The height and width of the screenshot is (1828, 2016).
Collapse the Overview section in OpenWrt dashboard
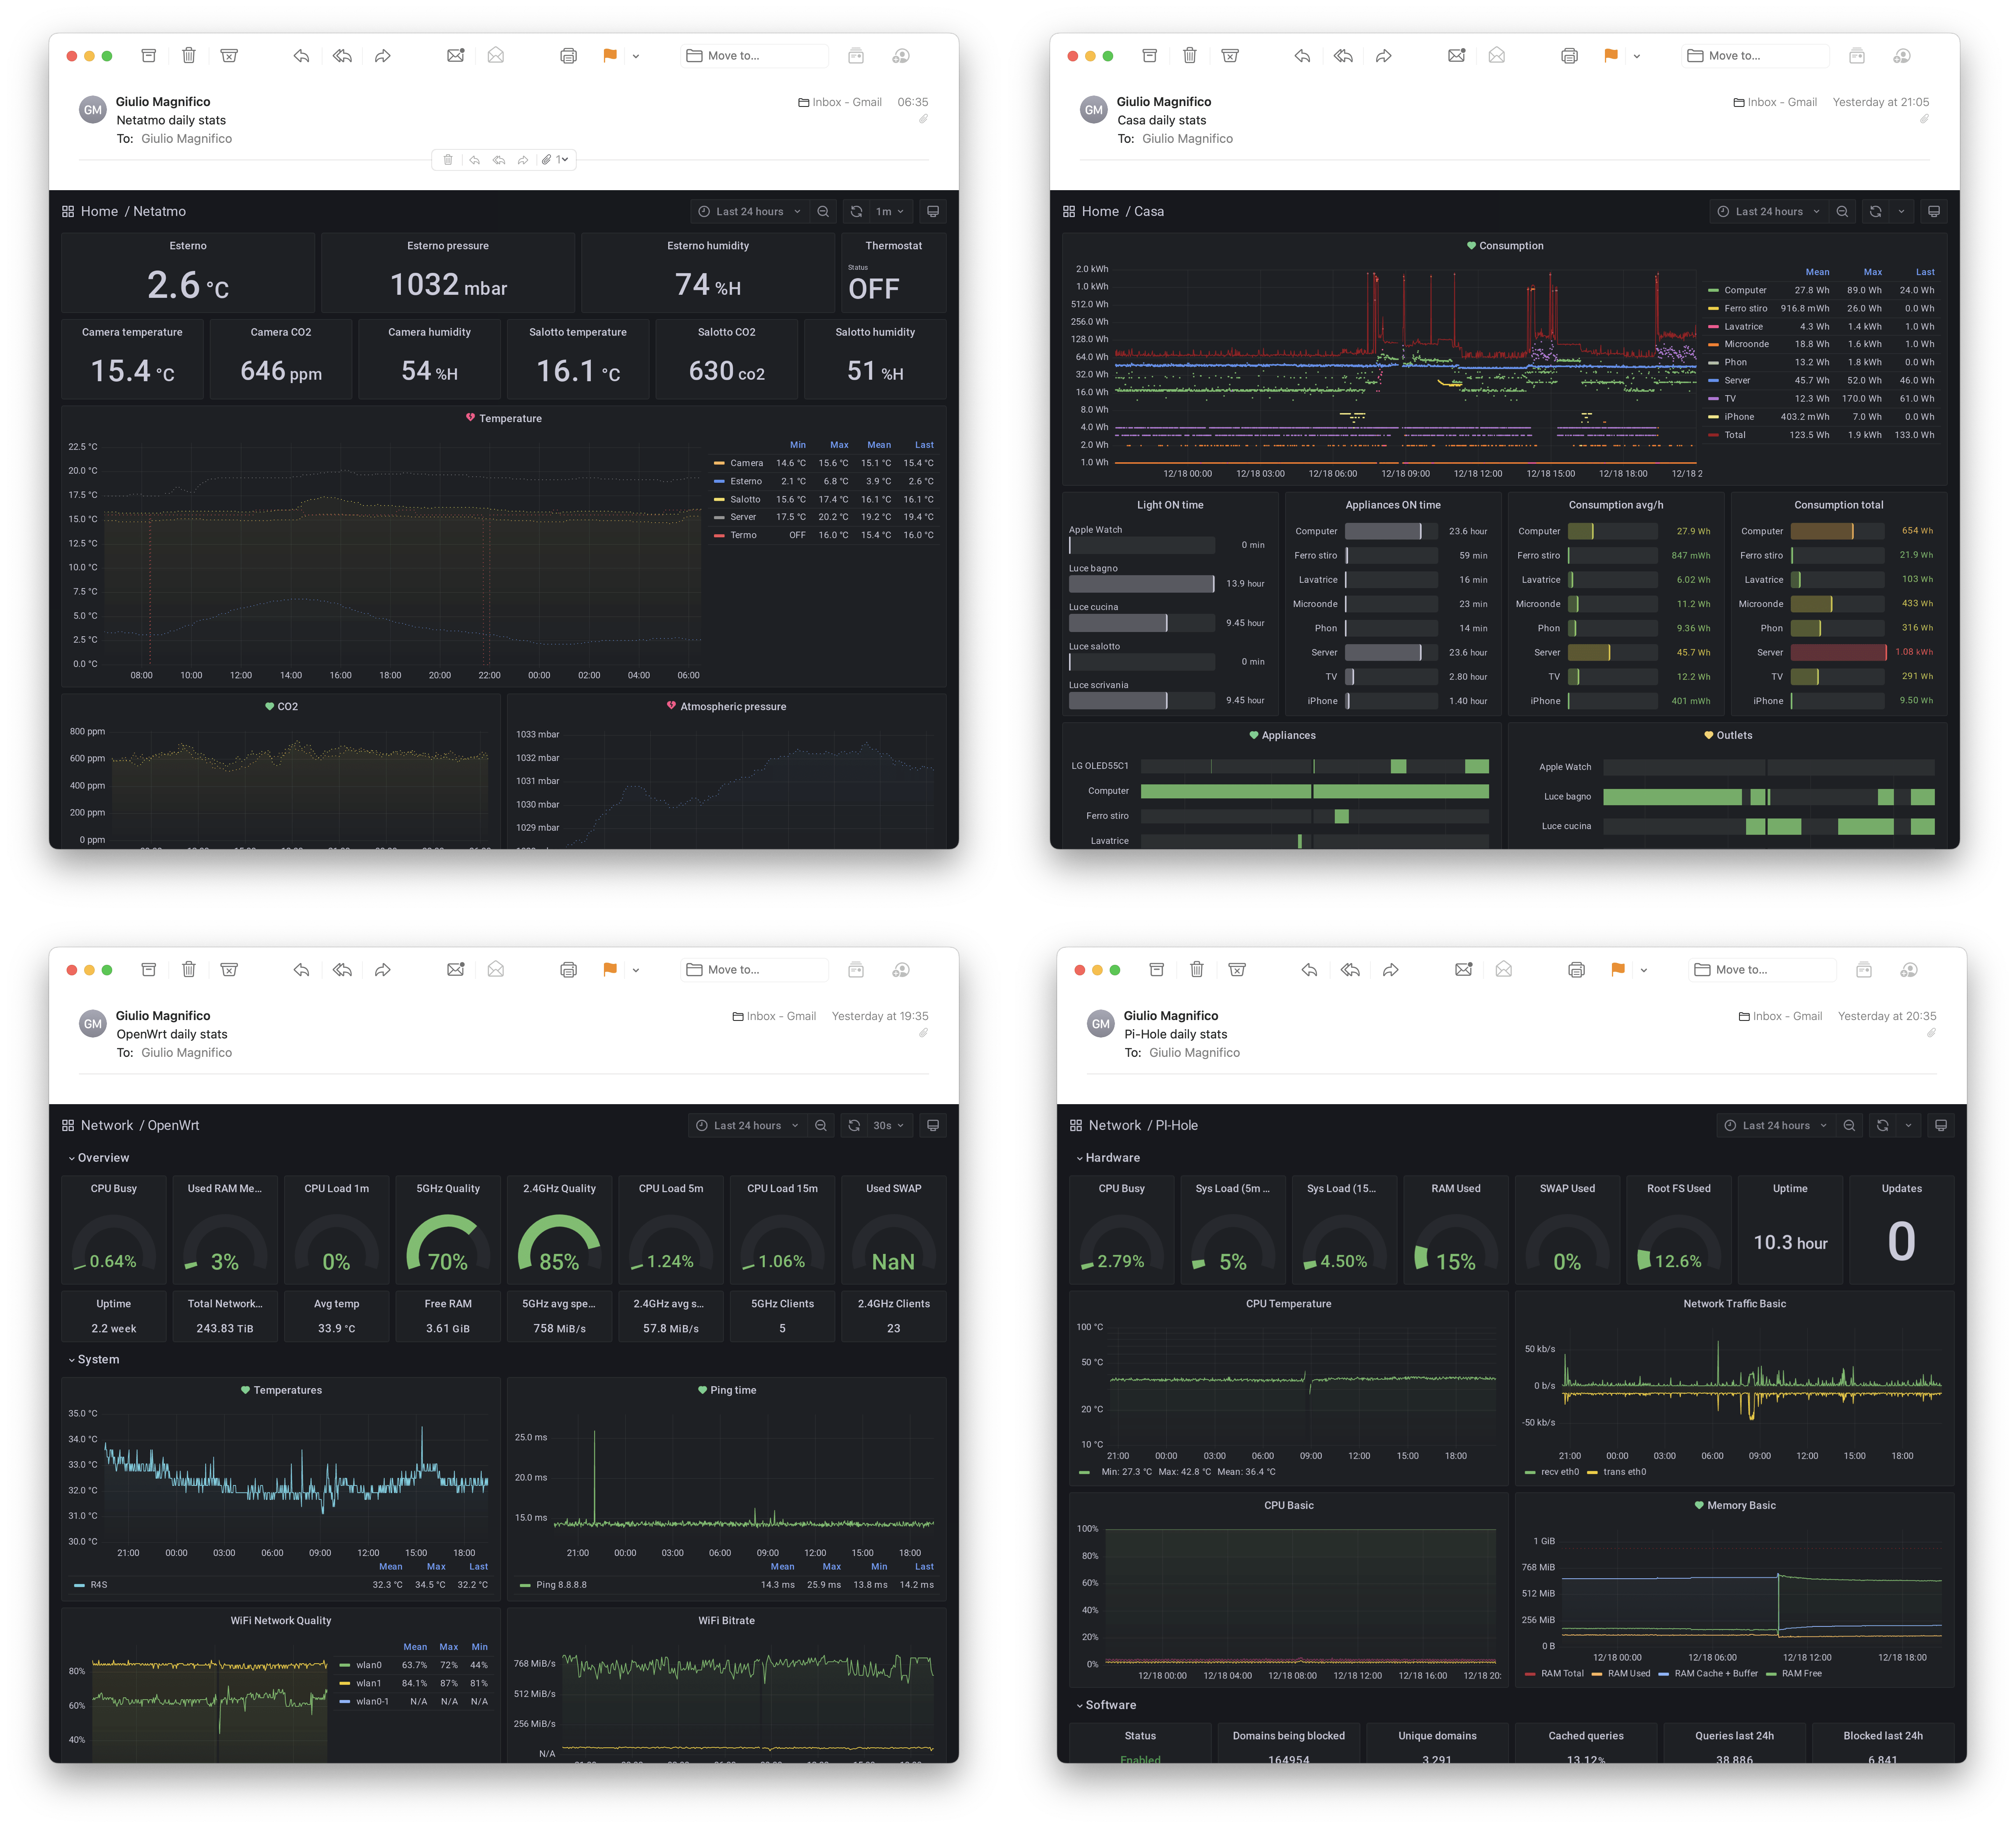(x=98, y=1157)
